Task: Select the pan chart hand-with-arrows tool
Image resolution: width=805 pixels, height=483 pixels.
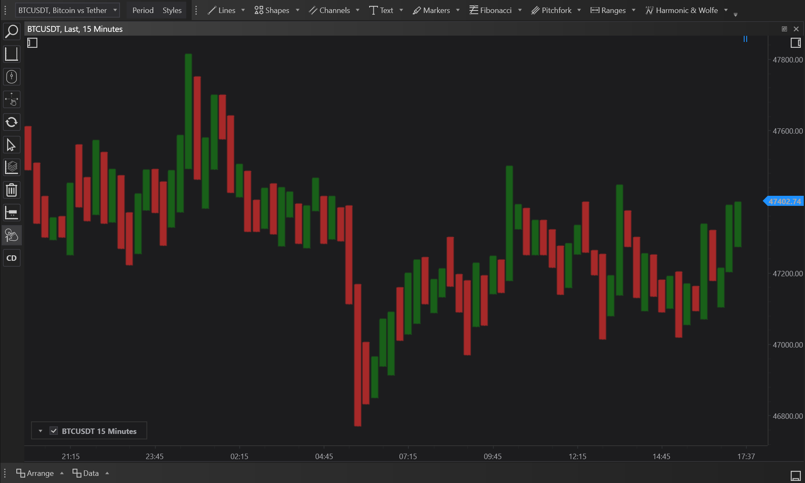Action: pyautogui.click(x=12, y=100)
